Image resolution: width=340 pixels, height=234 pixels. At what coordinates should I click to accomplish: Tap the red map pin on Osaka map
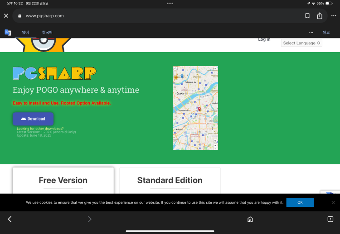click(199, 109)
